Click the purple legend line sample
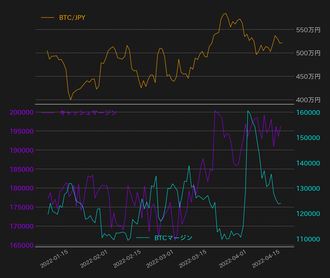Viewport: 330px width, 278px height. coord(48,113)
